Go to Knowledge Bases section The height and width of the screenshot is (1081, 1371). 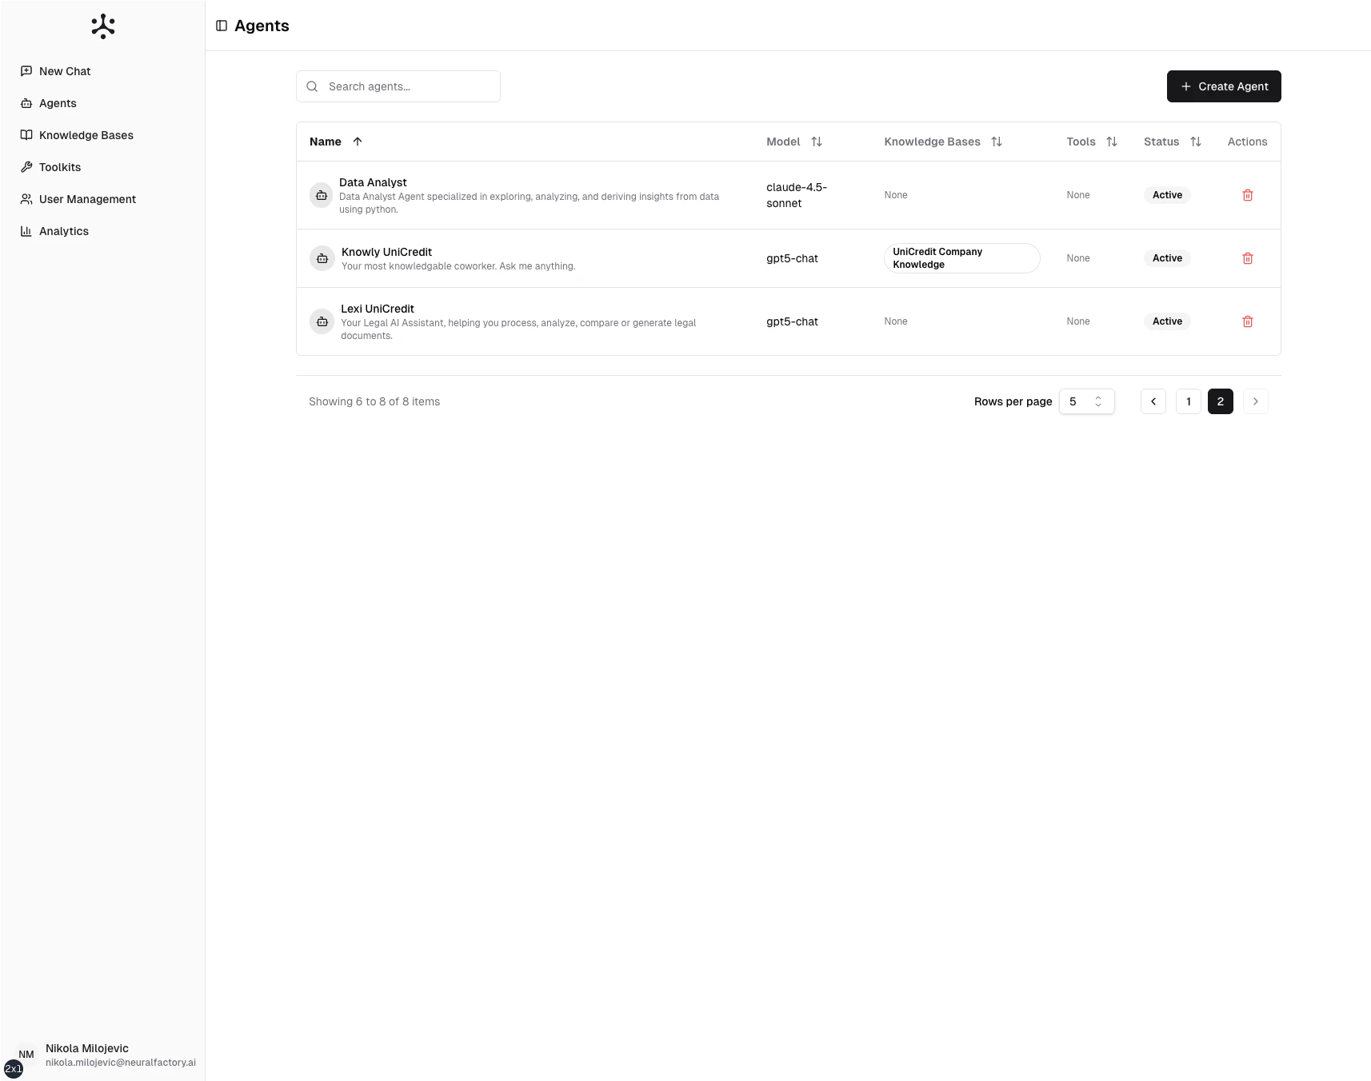click(102, 135)
